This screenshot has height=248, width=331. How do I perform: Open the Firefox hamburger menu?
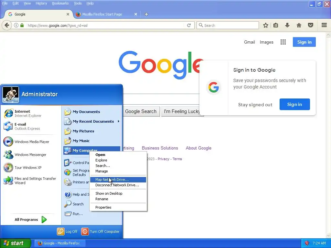(x=324, y=25)
